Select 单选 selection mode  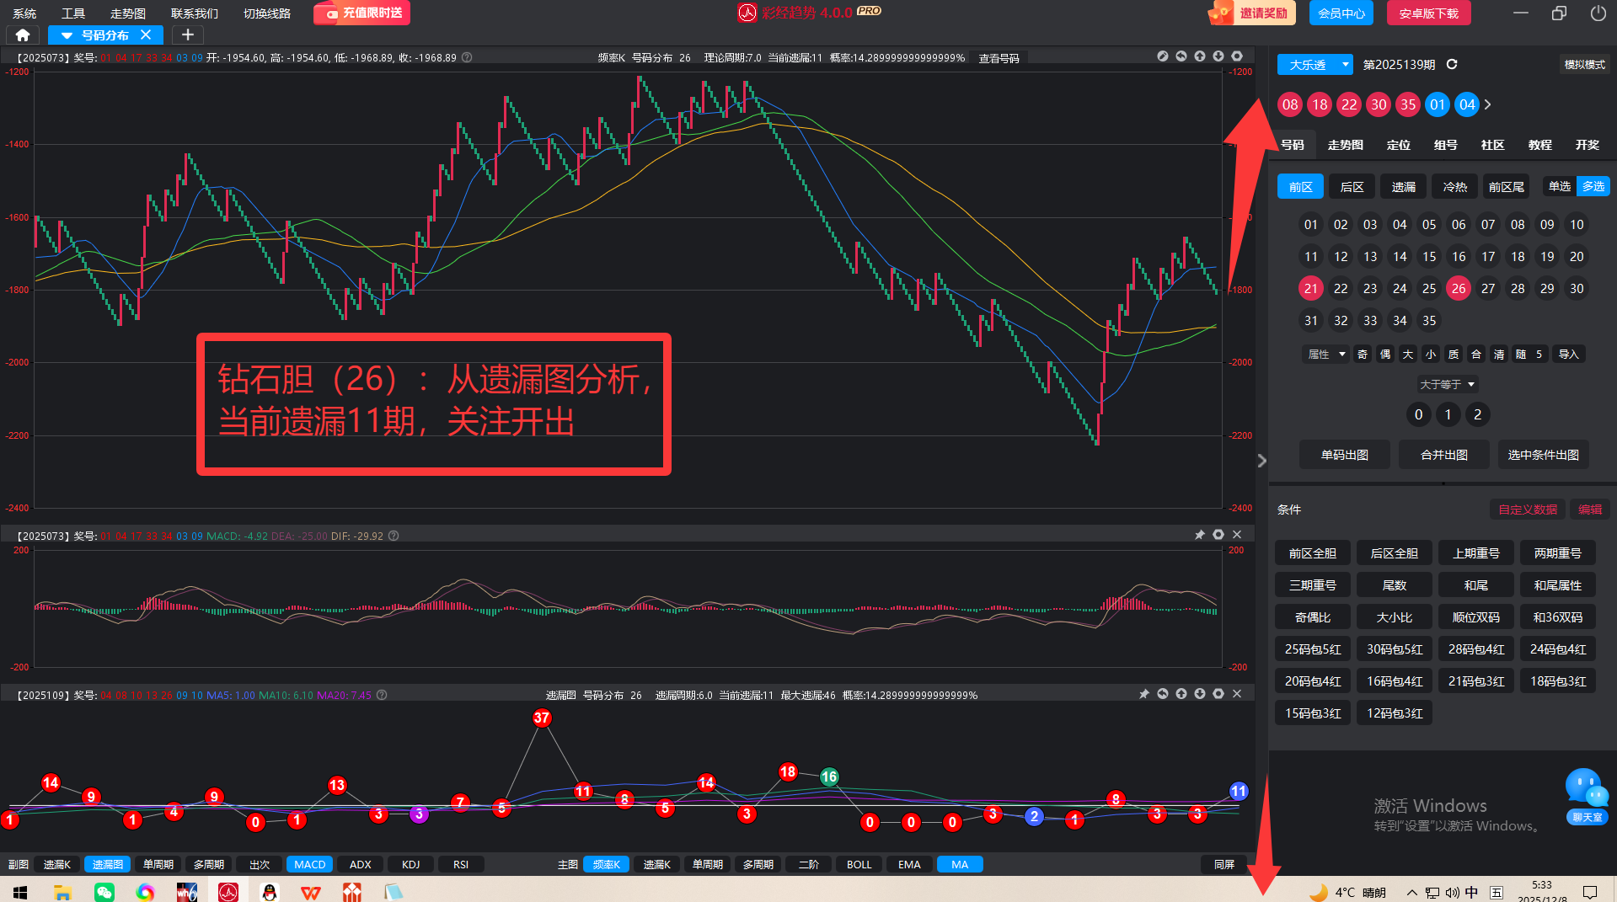(x=1560, y=186)
